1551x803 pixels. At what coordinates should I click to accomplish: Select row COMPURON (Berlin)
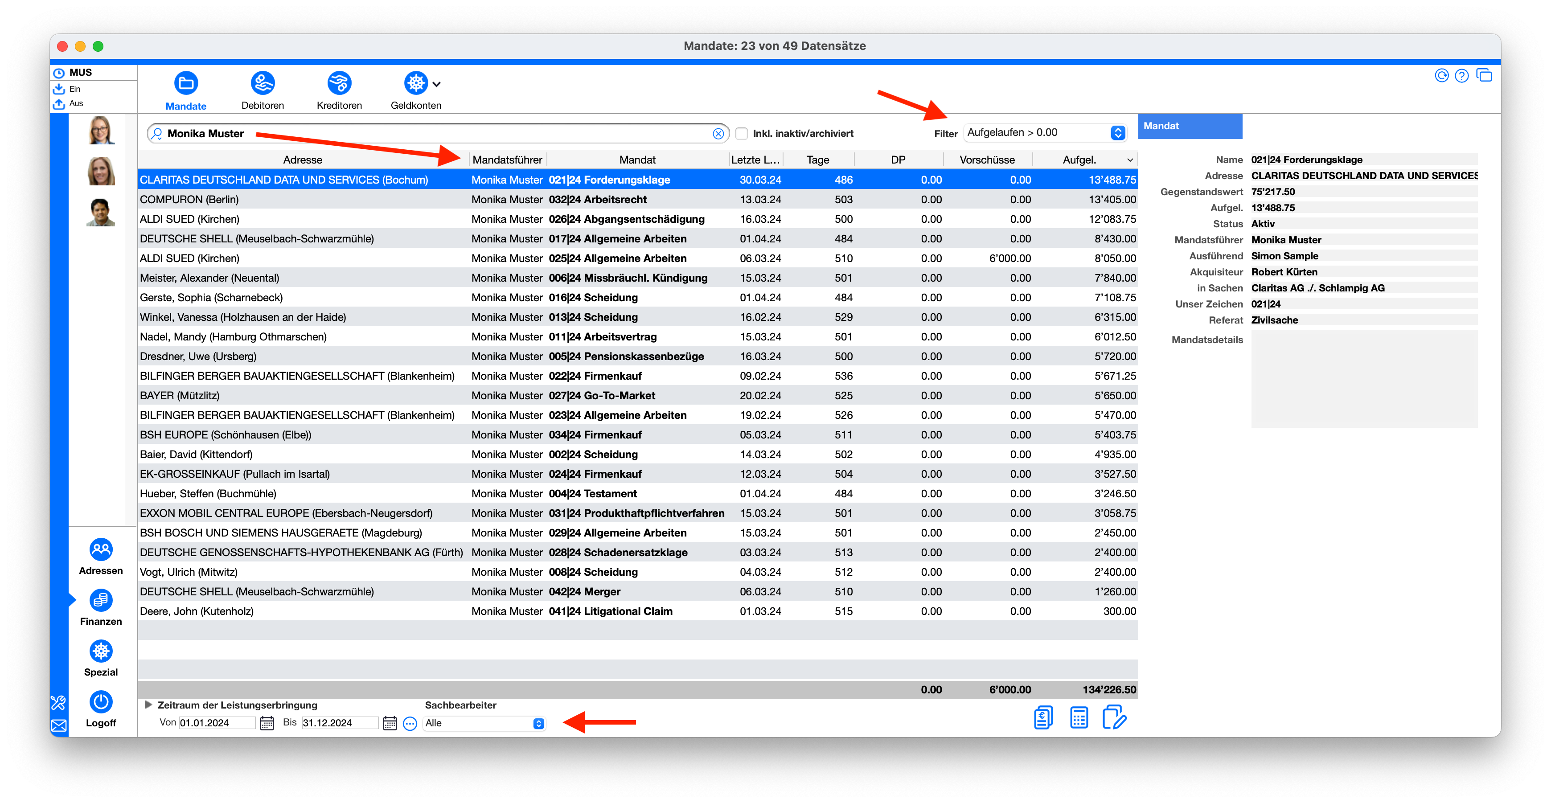click(638, 199)
